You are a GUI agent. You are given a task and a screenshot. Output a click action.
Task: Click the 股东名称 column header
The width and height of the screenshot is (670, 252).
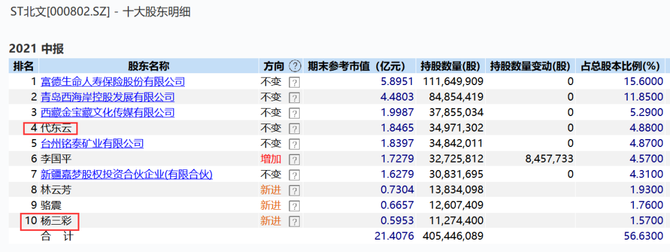point(149,66)
